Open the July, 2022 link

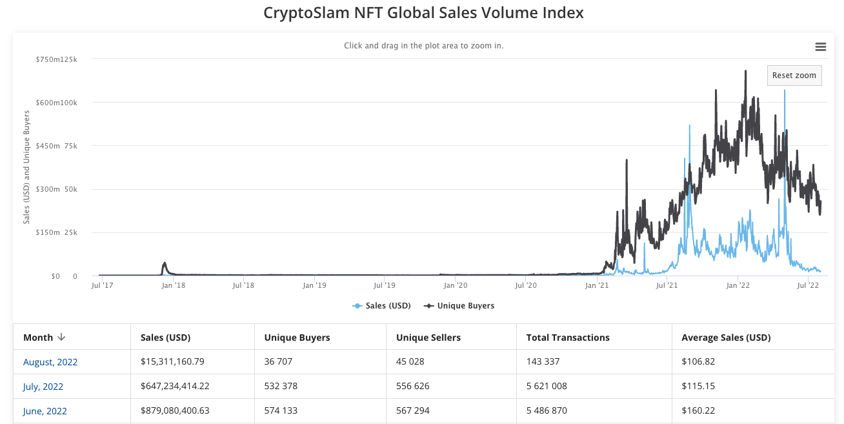click(43, 387)
